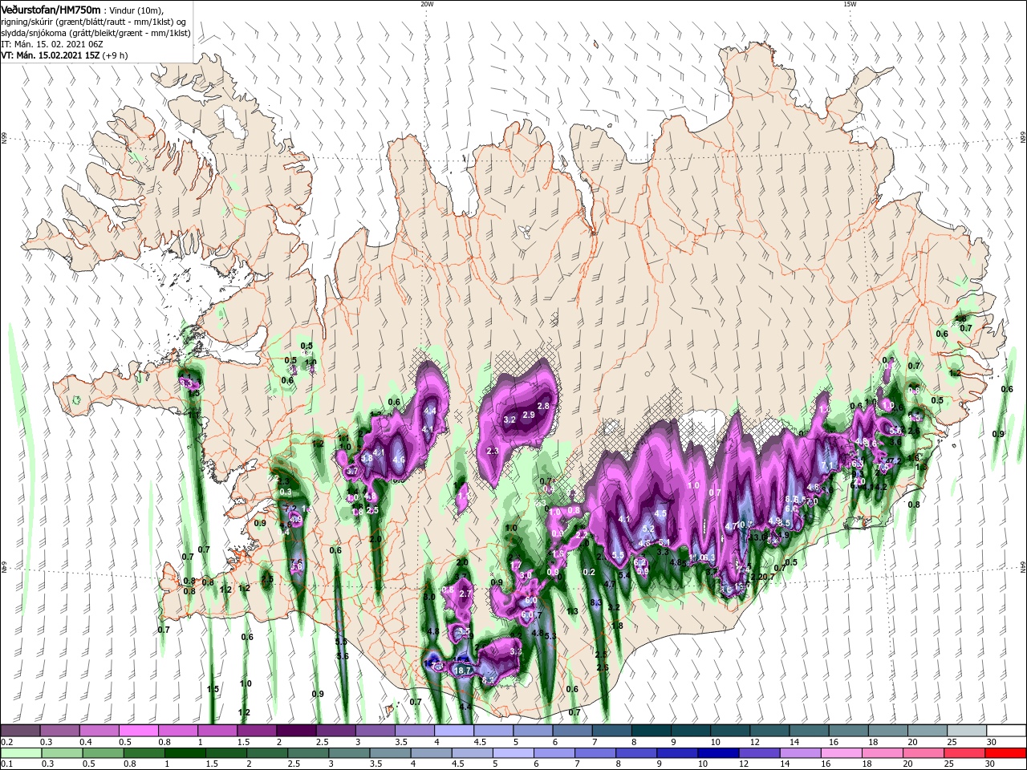Screen dimensions: 1027x770
Task: Select the violet 12–14 lower legend swatch
Action: [x=761, y=753]
